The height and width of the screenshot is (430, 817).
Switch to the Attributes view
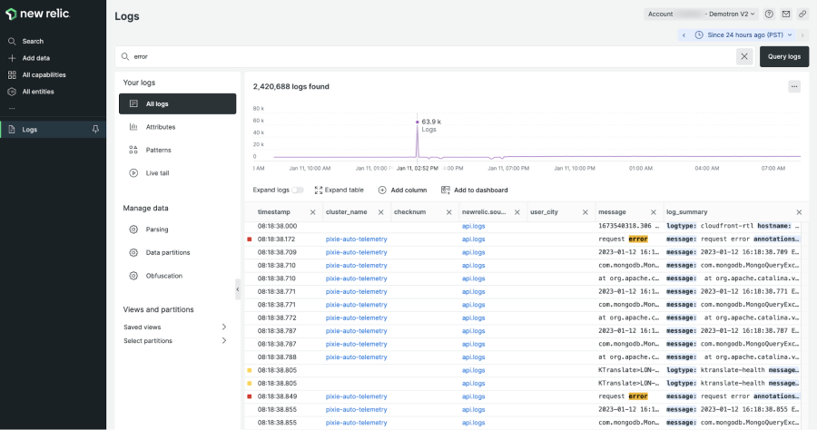161,127
